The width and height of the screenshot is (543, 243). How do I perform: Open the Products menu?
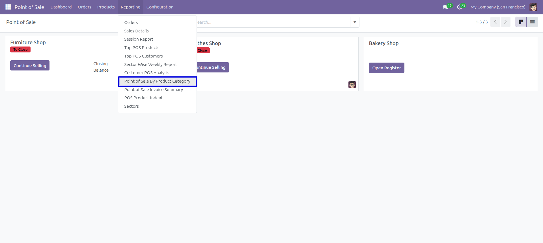pos(106,7)
